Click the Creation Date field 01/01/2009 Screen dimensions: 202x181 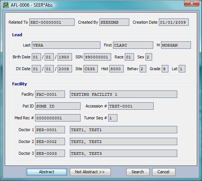click(x=174, y=22)
